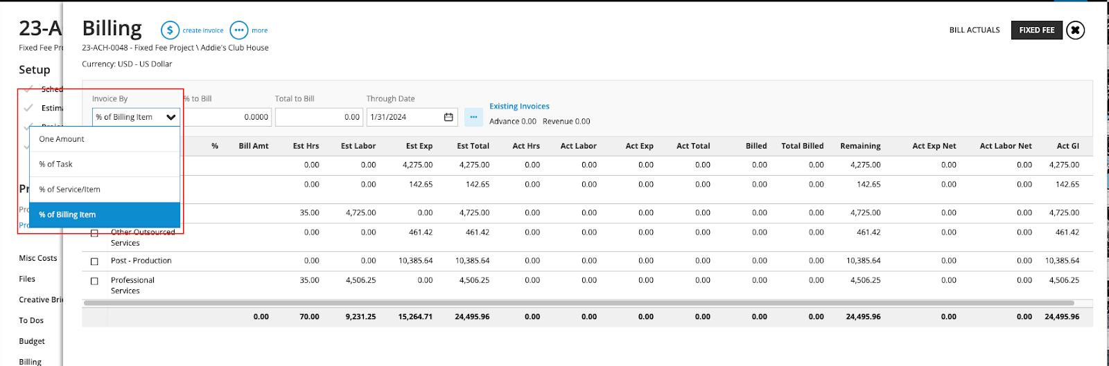The width and height of the screenshot is (1109, 366).
Task: Click the Invoice By dropdown chevron arrow
Action: click(171, 118)
